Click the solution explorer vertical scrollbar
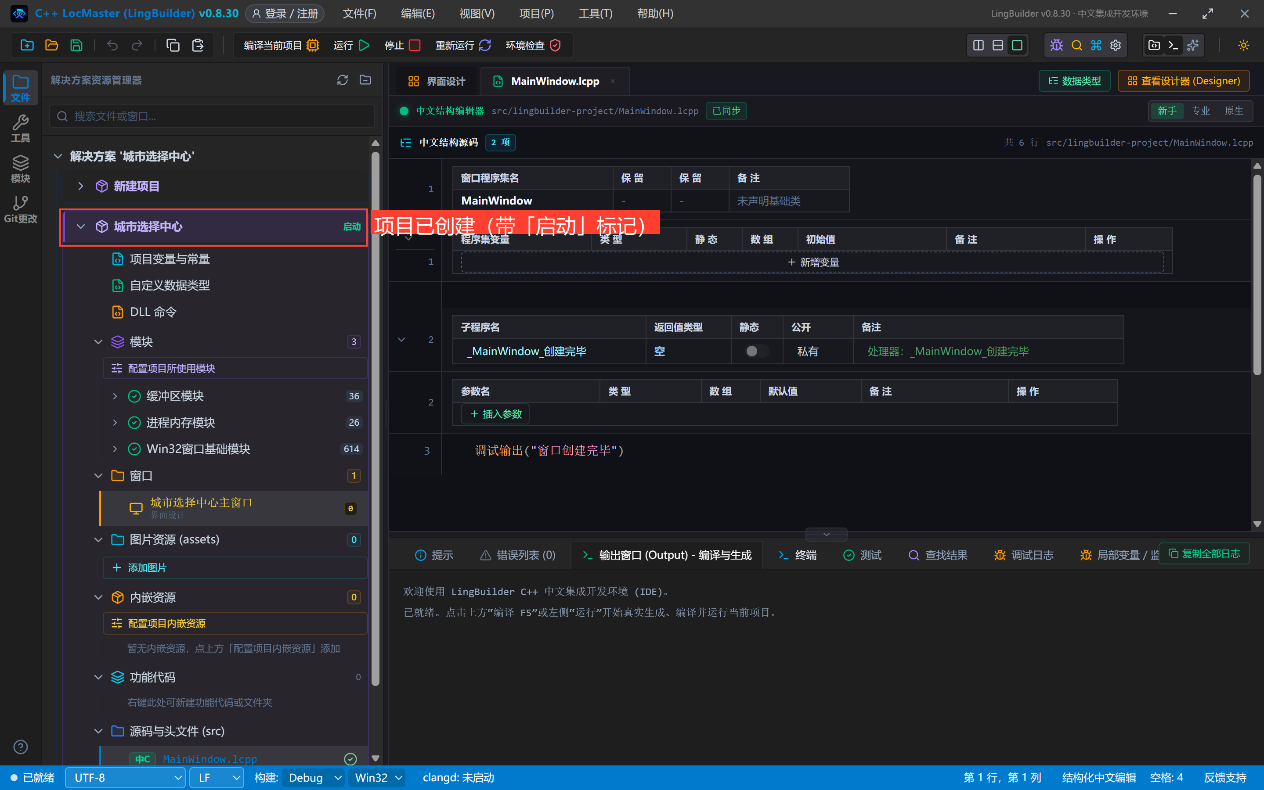 [376, 418]
